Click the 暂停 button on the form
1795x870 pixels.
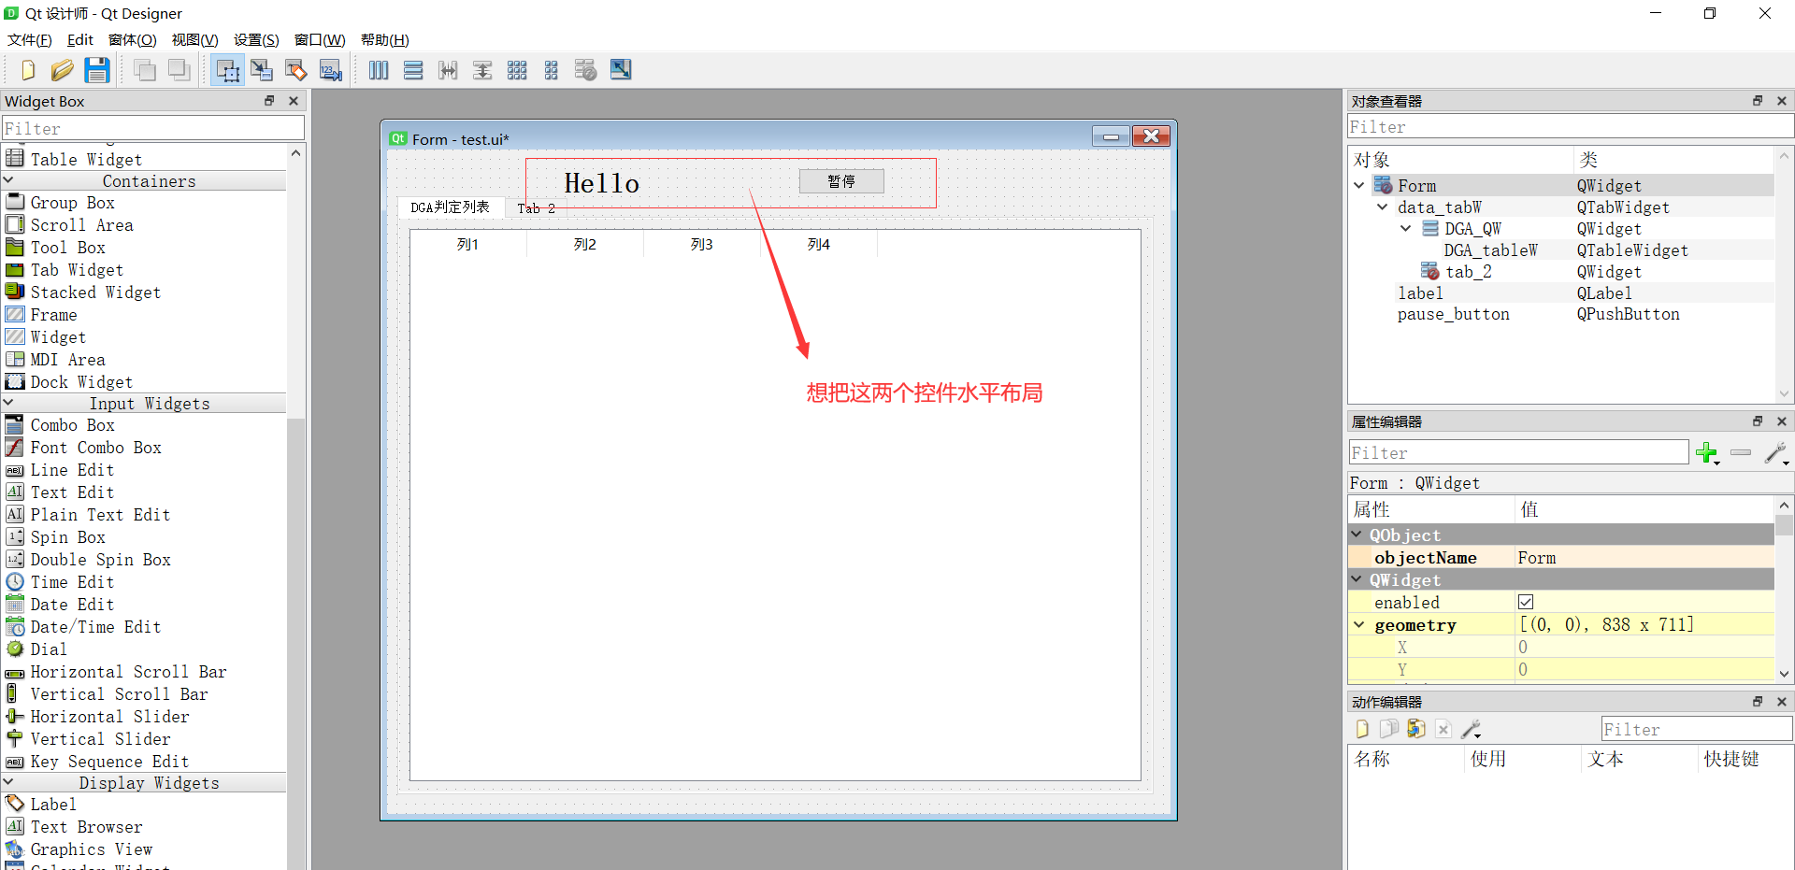(840, 180)
